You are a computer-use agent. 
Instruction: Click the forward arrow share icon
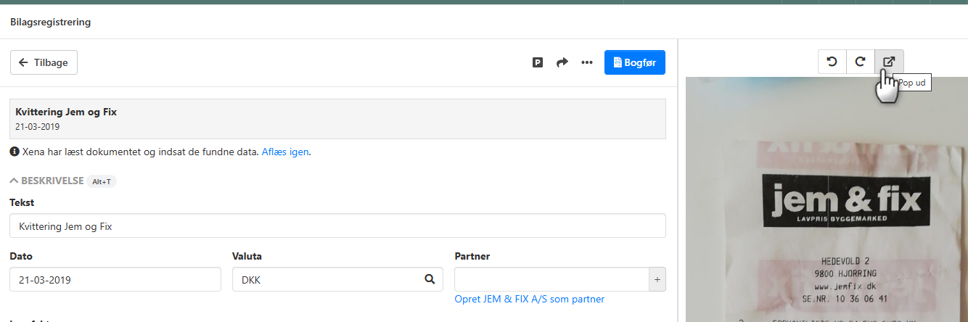(562, 63)
